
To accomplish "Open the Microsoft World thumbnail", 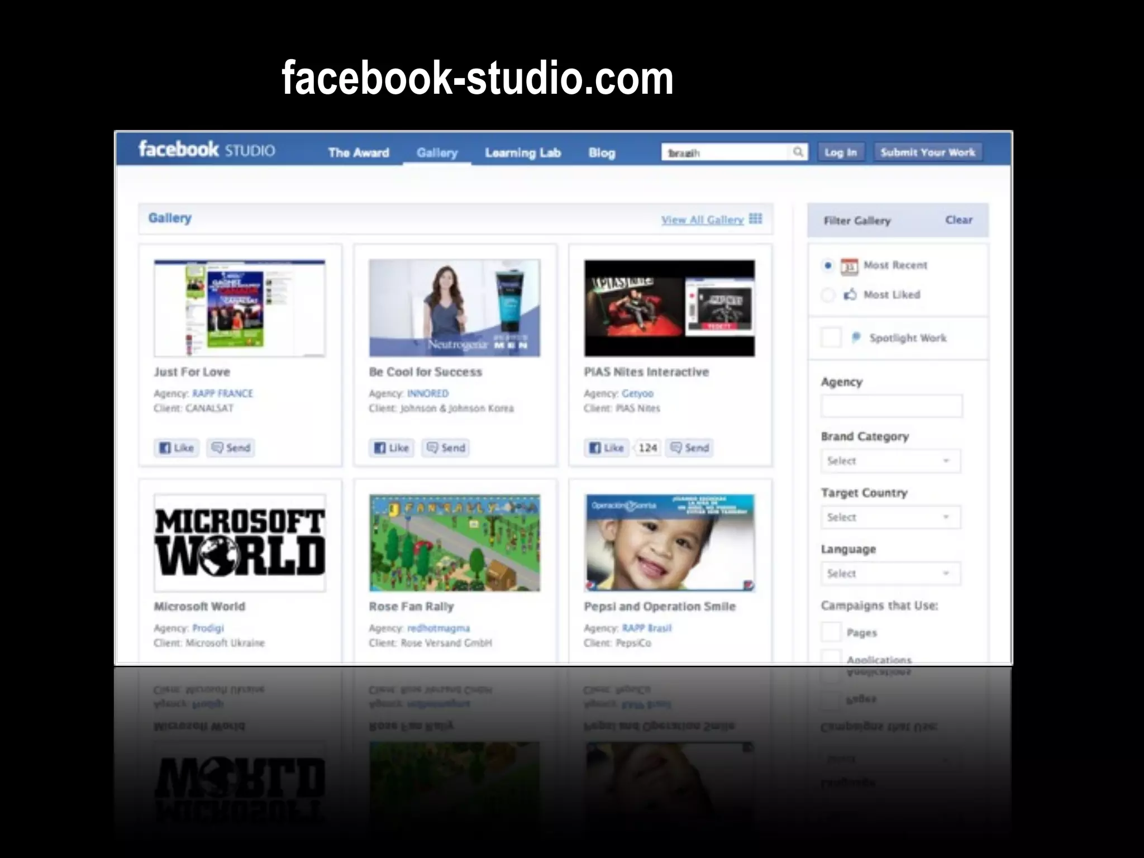I will pyautogui.click(x=240, y=542).
